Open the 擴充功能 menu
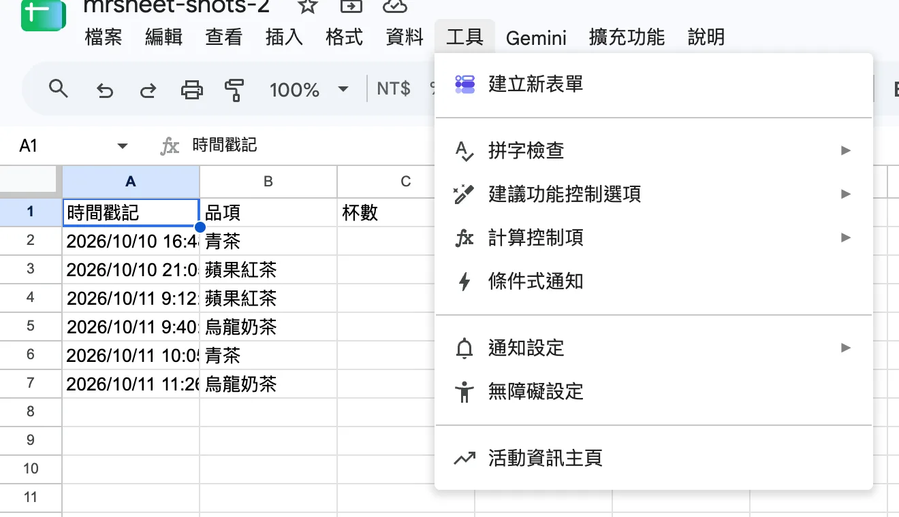The image size is (899, 517). [627, 37]
